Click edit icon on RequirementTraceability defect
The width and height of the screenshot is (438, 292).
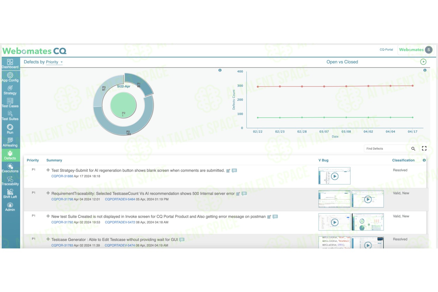(238, 194)
